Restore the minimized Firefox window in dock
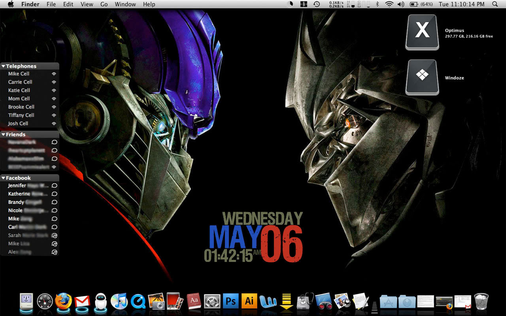This screenshot has height=316, width=506. 444,302
